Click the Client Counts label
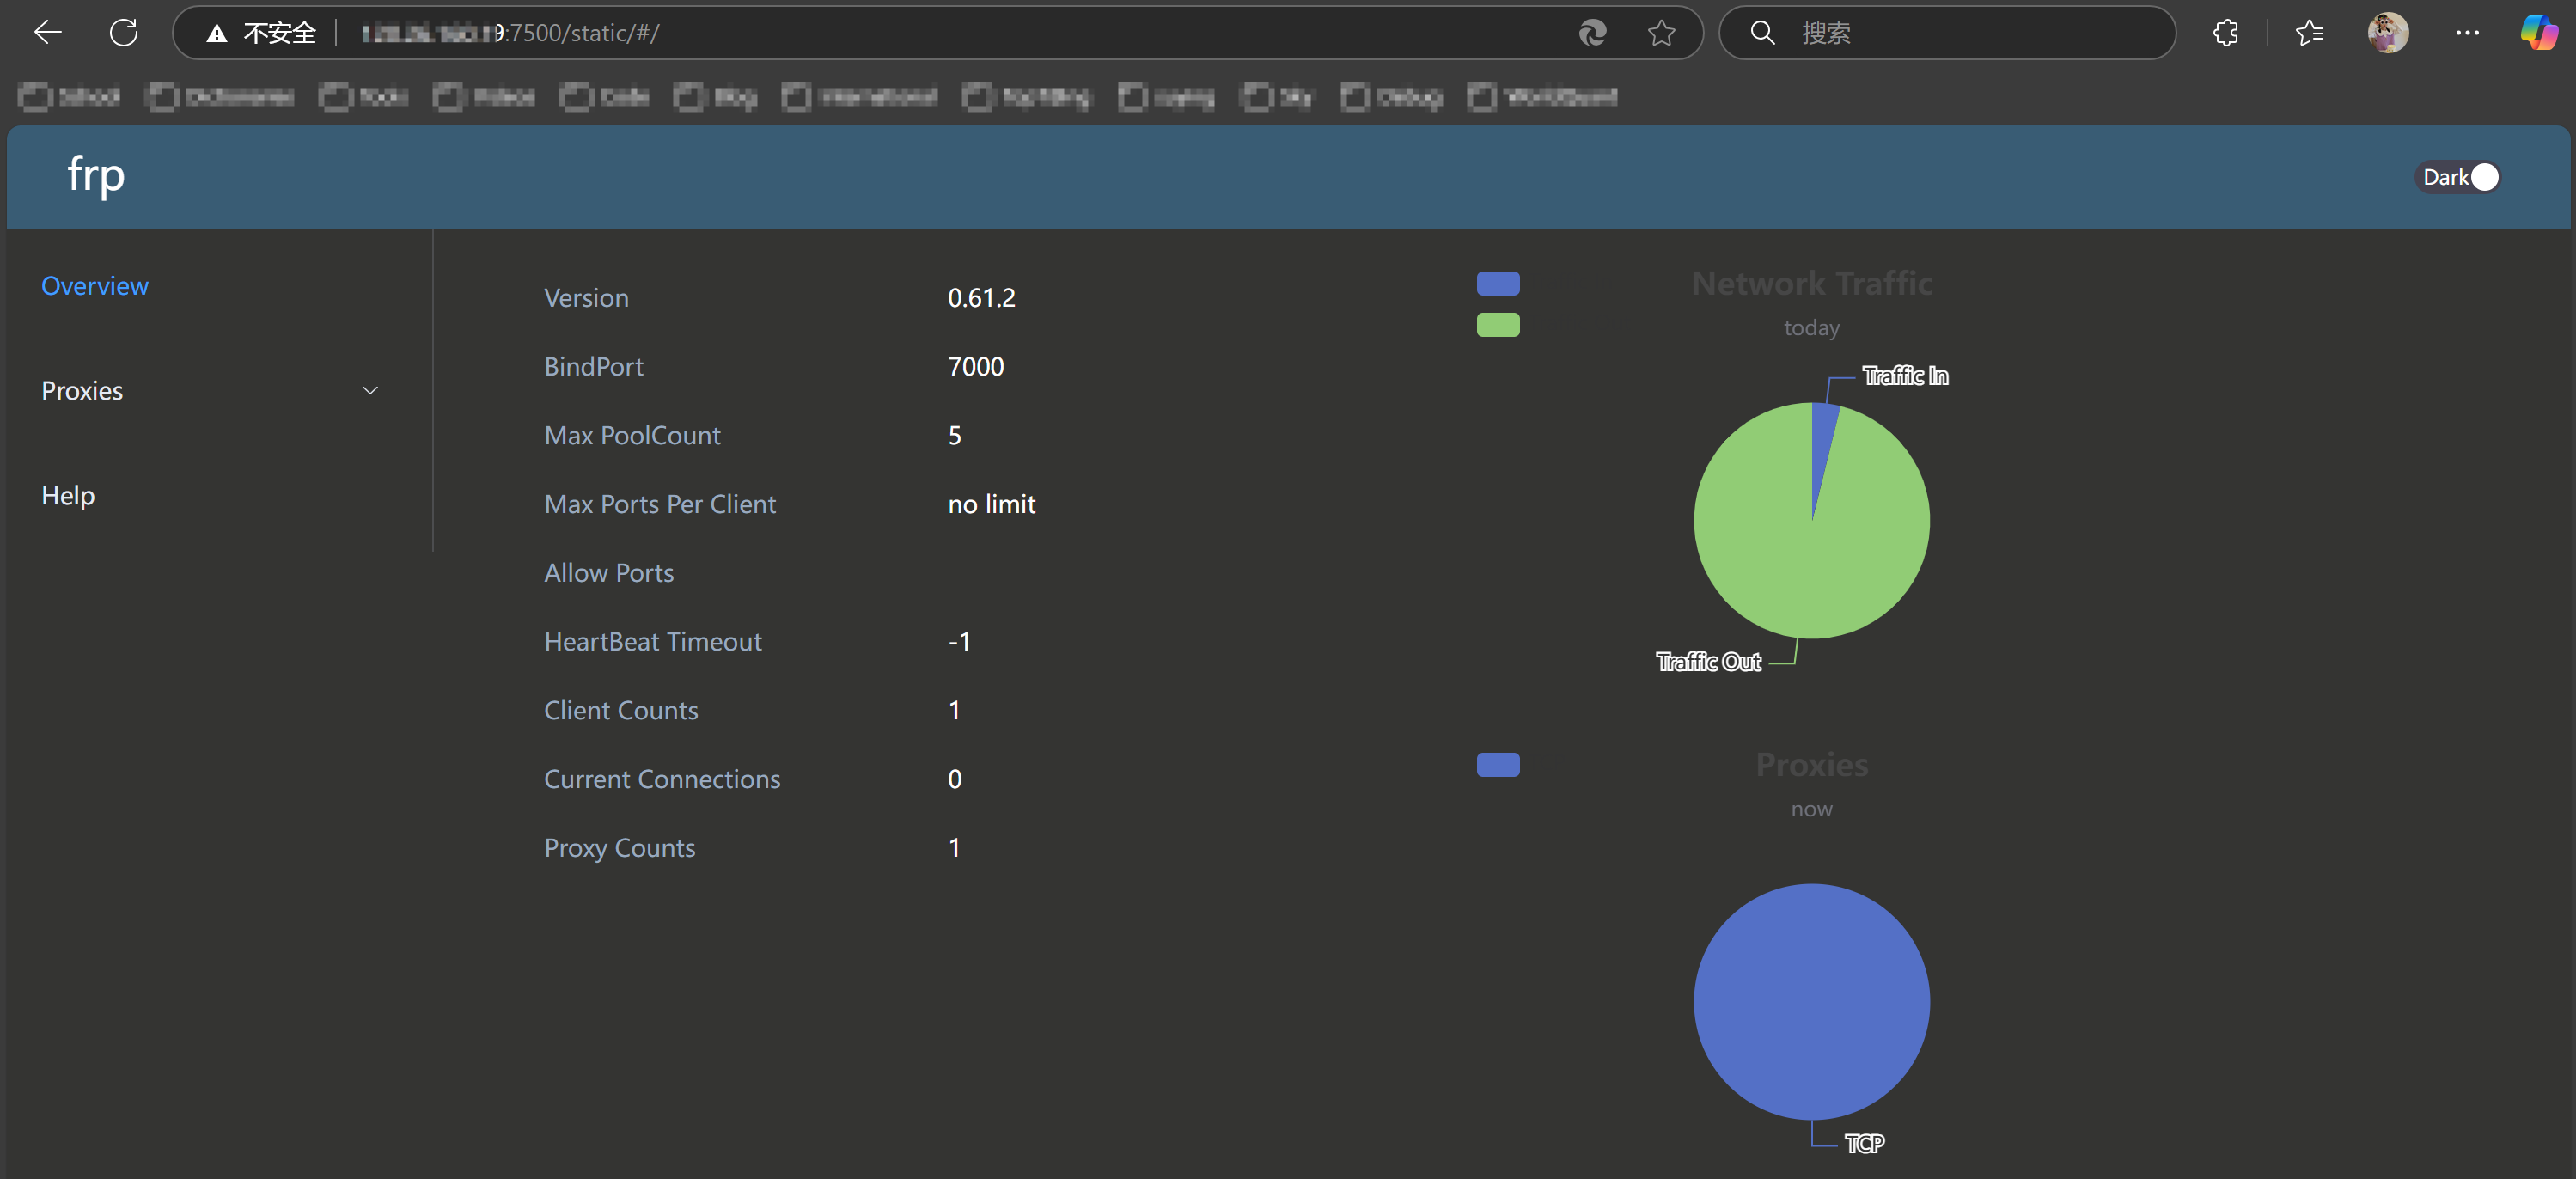Viewport: 2576px width, 1179px height. (621, 711)
